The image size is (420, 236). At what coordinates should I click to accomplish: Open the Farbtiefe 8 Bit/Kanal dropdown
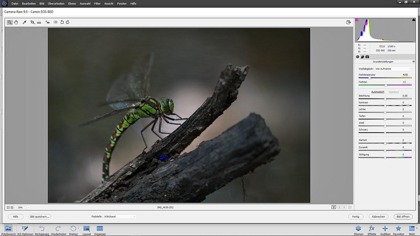[120, 217]
